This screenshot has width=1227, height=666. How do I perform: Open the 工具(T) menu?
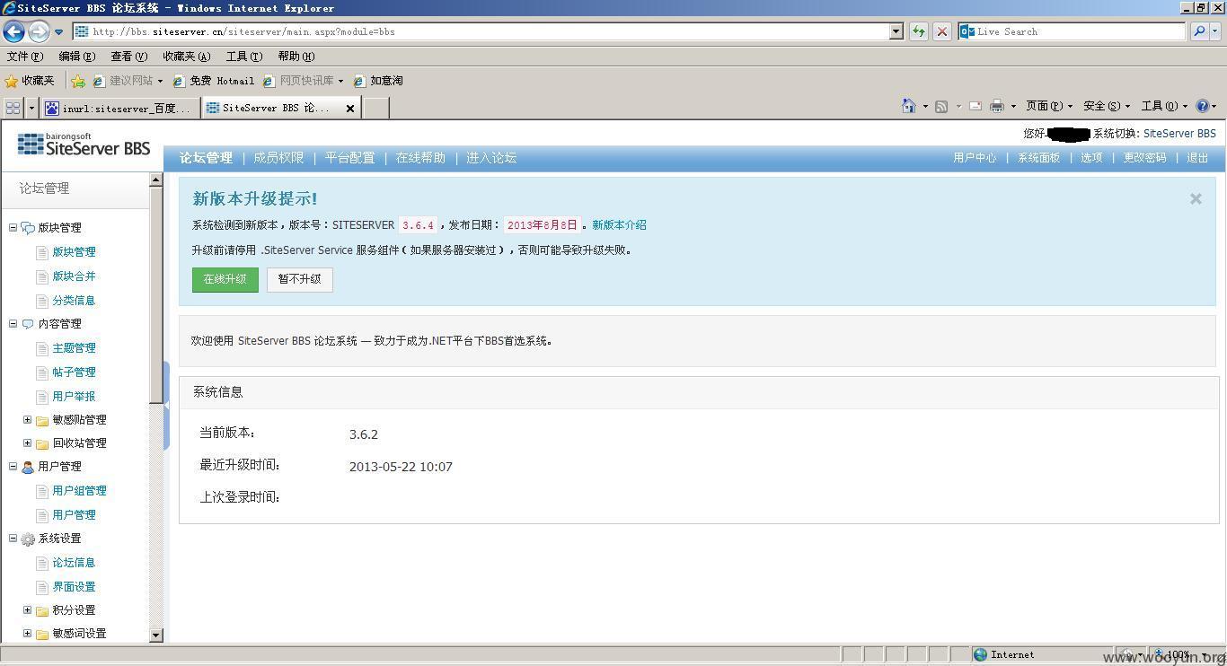click(x=243, y=56)
